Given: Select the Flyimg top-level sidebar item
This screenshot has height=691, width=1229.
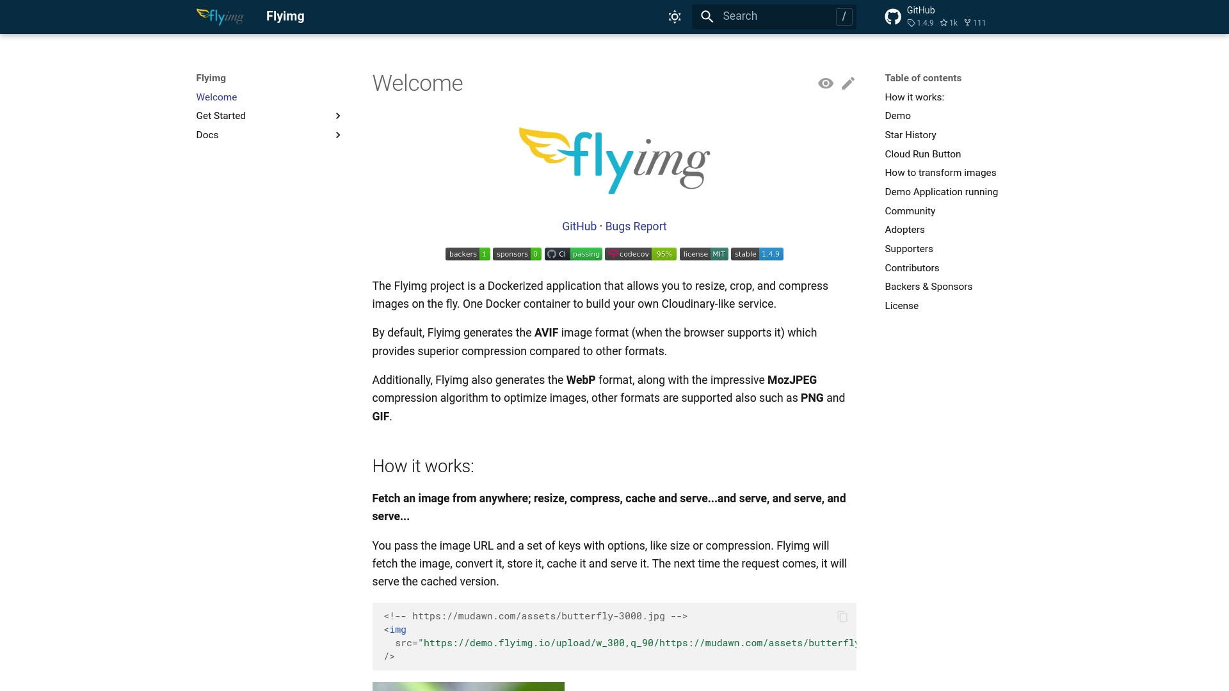Looking at the screenshot, I should click(x=211, y=77).
